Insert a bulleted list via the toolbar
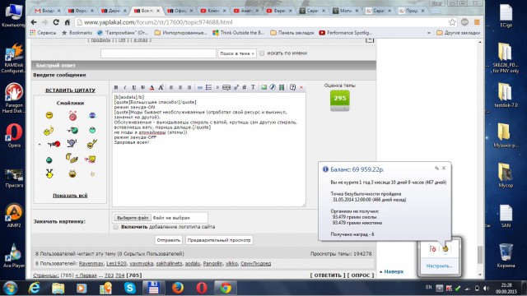Screen dimensions: 527x296 point(208,87)
